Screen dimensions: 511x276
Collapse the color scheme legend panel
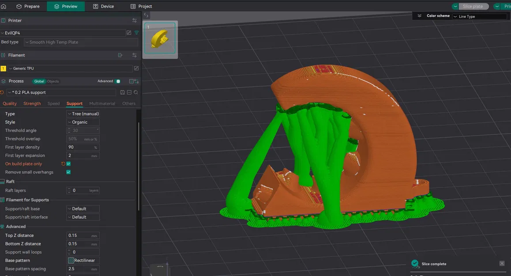pos(419,15)
